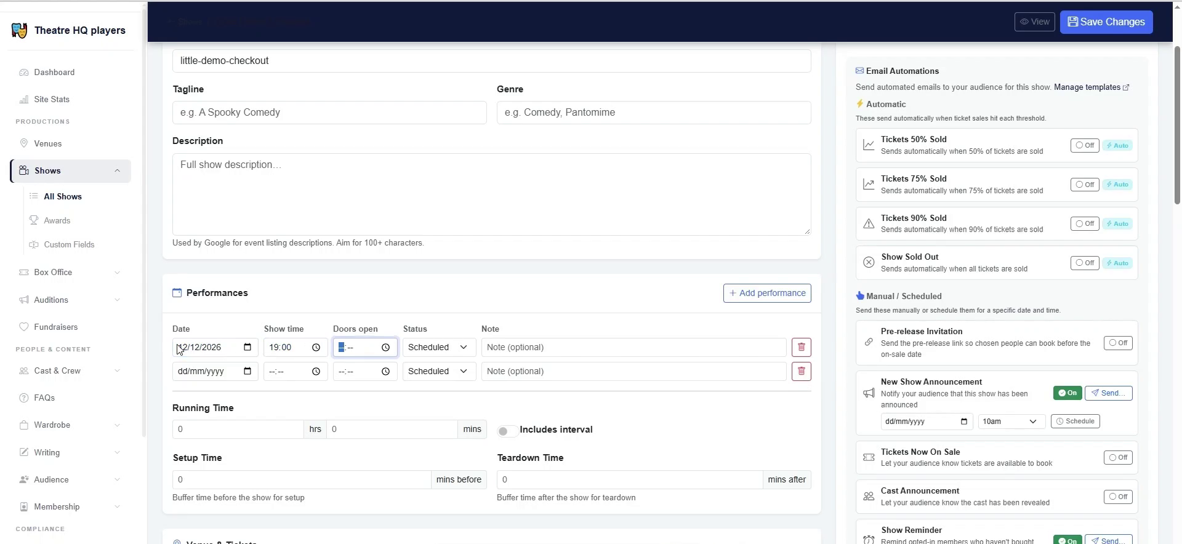
Task: Open 10am time dropdown
Action: [1010, 422]
